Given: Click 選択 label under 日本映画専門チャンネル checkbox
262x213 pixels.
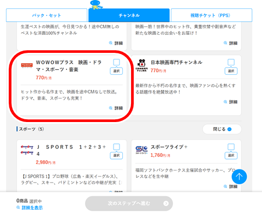Looking at the screenshot, I should (231, 71).
